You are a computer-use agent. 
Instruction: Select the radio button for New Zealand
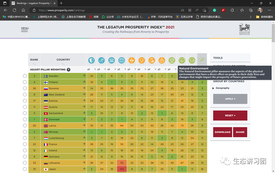coord(25,94)
